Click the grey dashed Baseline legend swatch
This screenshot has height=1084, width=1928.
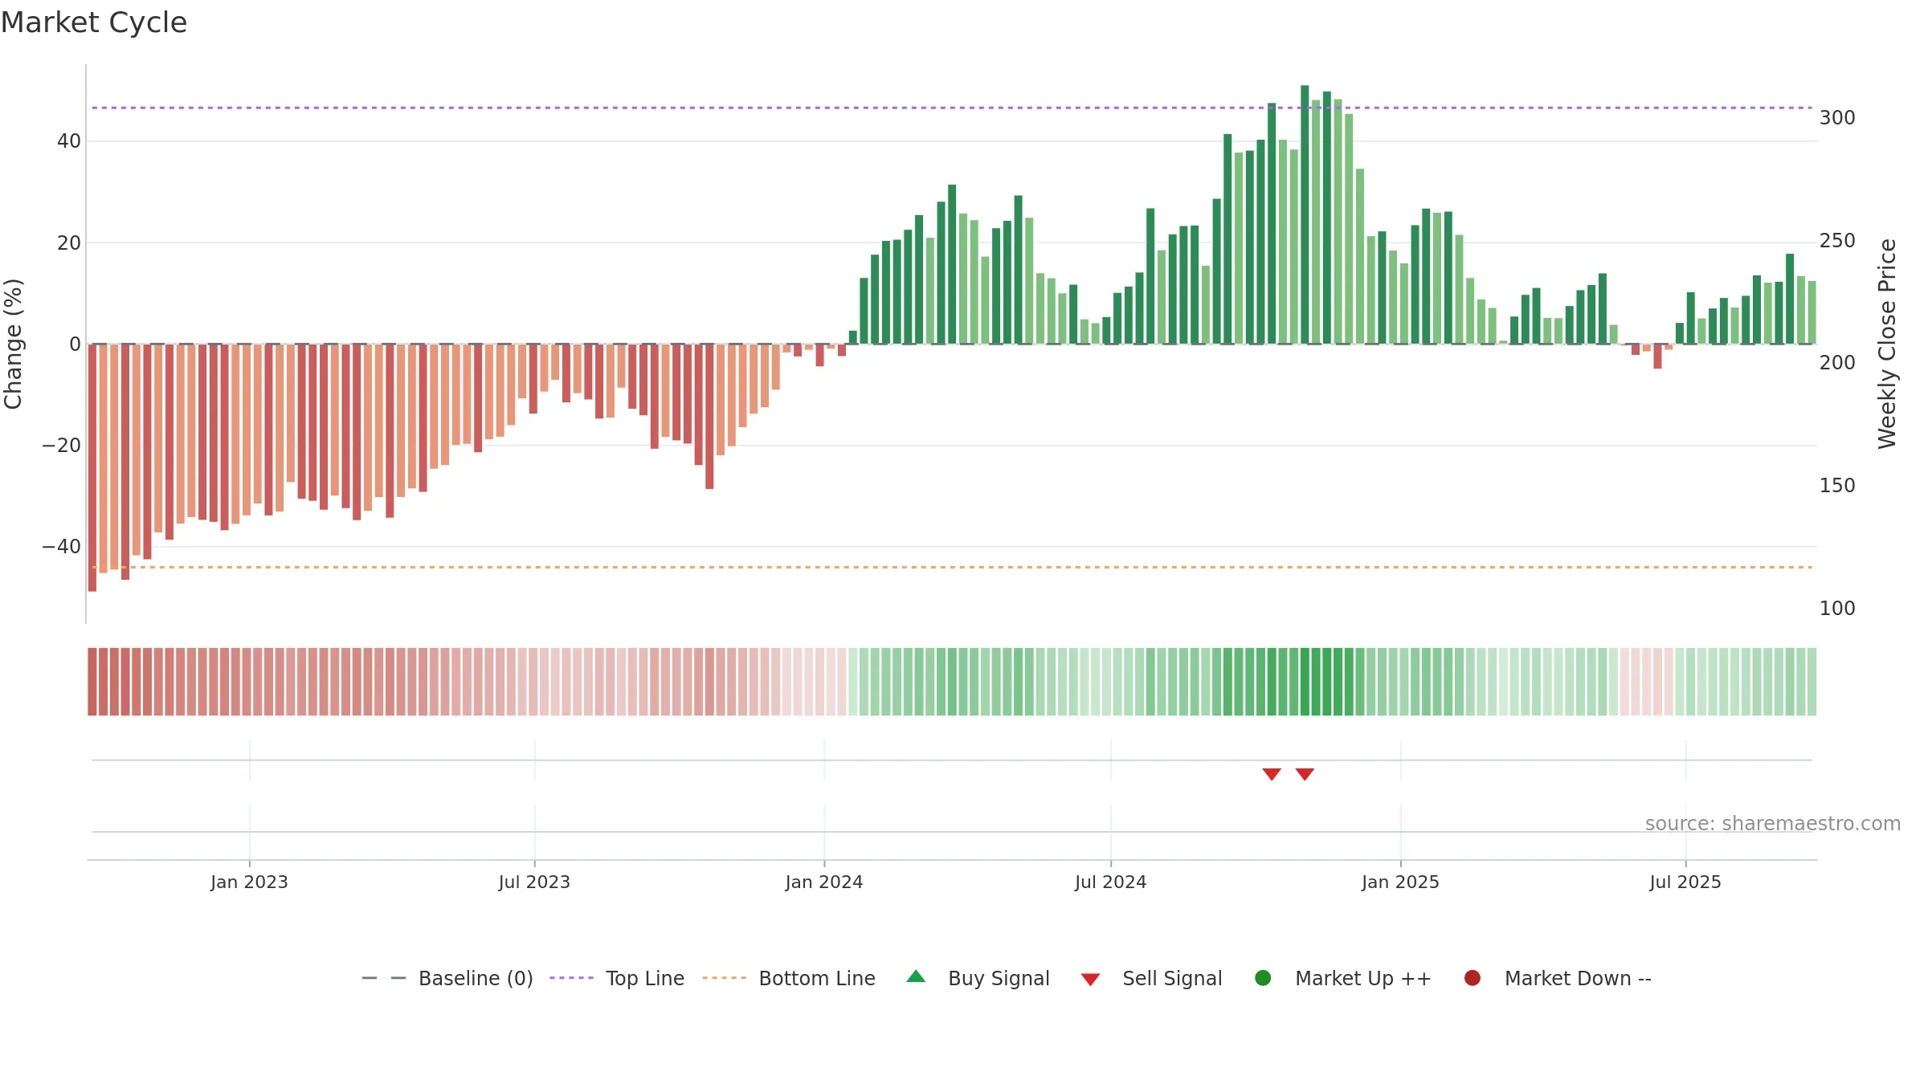[x=384, y=978]
